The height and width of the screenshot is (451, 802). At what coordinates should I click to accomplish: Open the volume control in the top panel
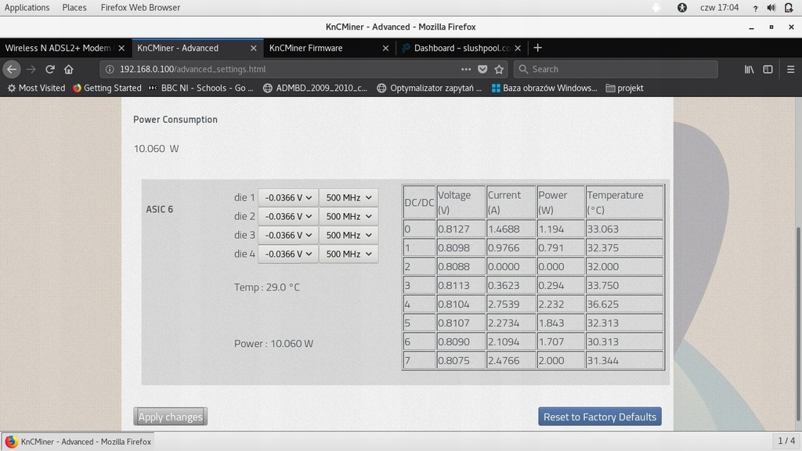771,8
